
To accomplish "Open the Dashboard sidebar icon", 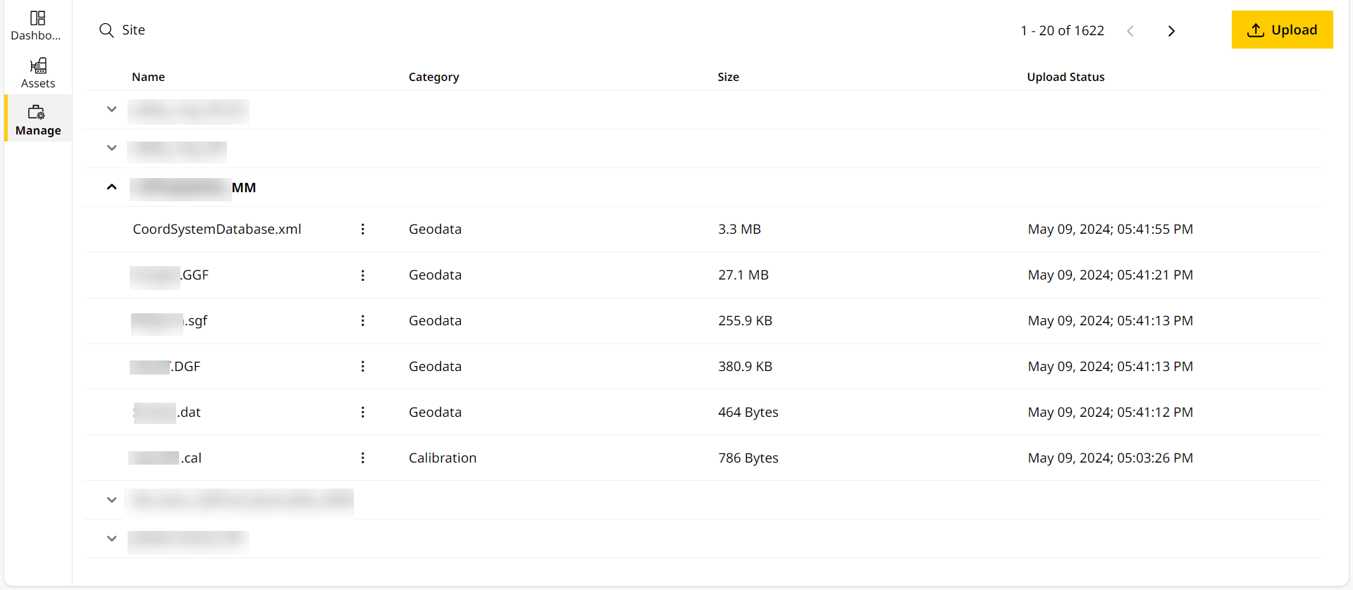I will pos(37,25).
